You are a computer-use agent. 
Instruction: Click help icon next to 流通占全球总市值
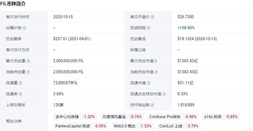click(x=164, y=94)
